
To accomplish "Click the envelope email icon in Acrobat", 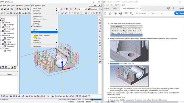I will [x=126, y=13].
